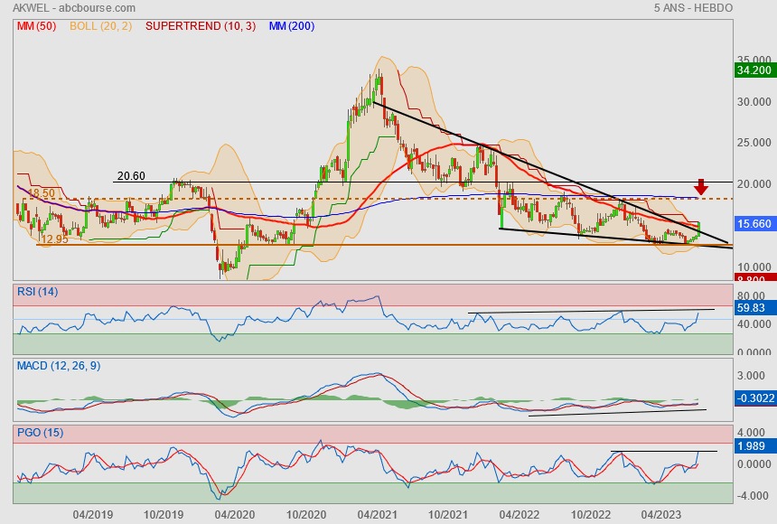Click the MACD value tag -0.3022
Screen dimensions: 777x524
point(754,398)
